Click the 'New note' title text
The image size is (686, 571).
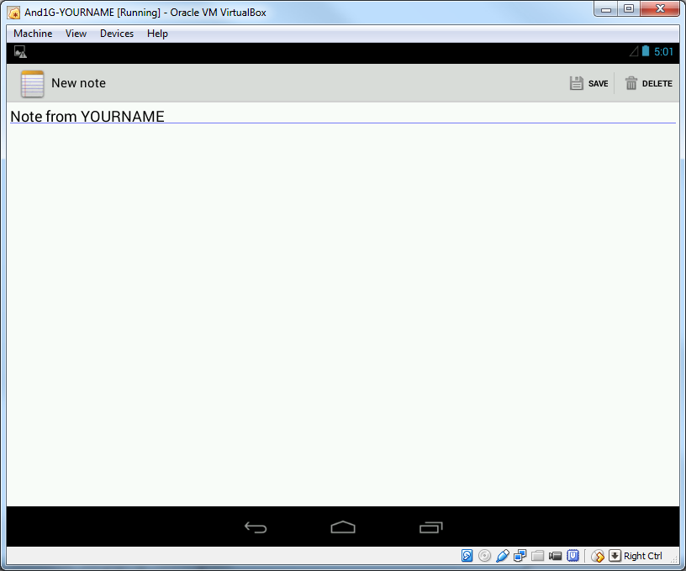78,83
